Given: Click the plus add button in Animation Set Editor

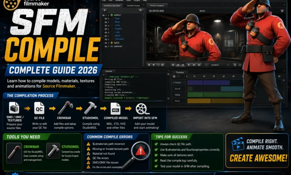Looking at the screenshot, I should [x=105, y=10].
